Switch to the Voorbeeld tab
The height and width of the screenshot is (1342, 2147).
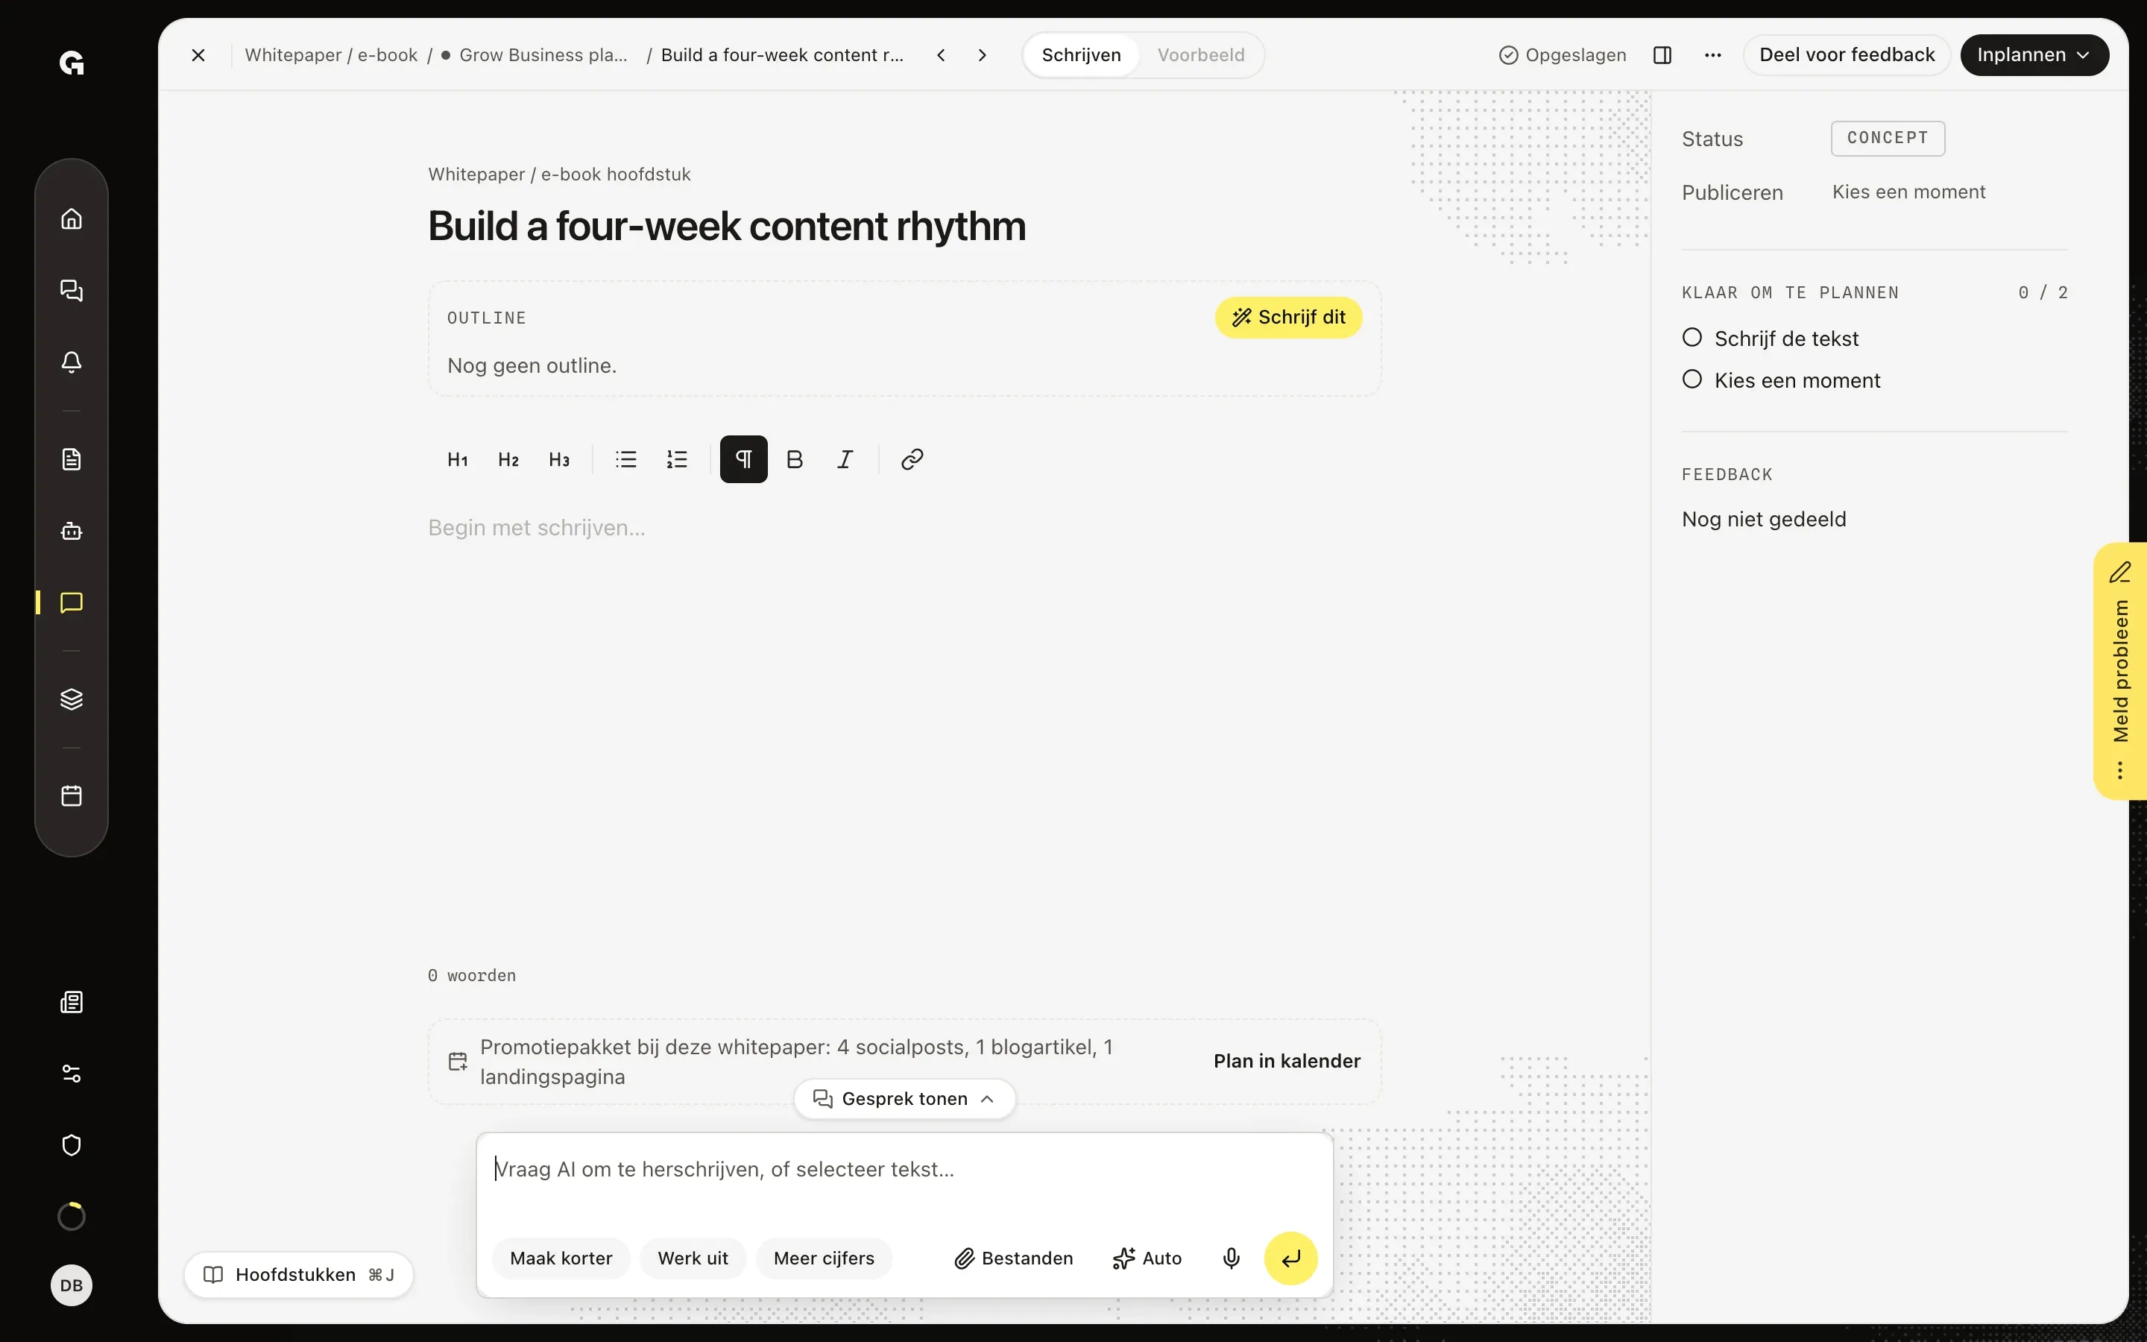1200,55
